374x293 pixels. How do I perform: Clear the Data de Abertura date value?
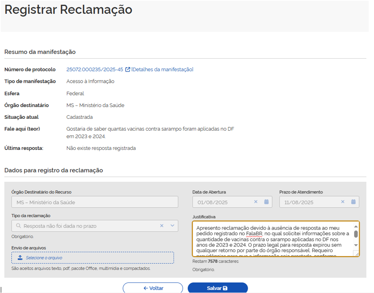tap(255, 202)
